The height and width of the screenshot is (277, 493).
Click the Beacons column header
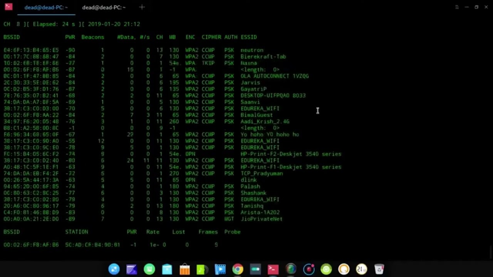coord(93,37)
